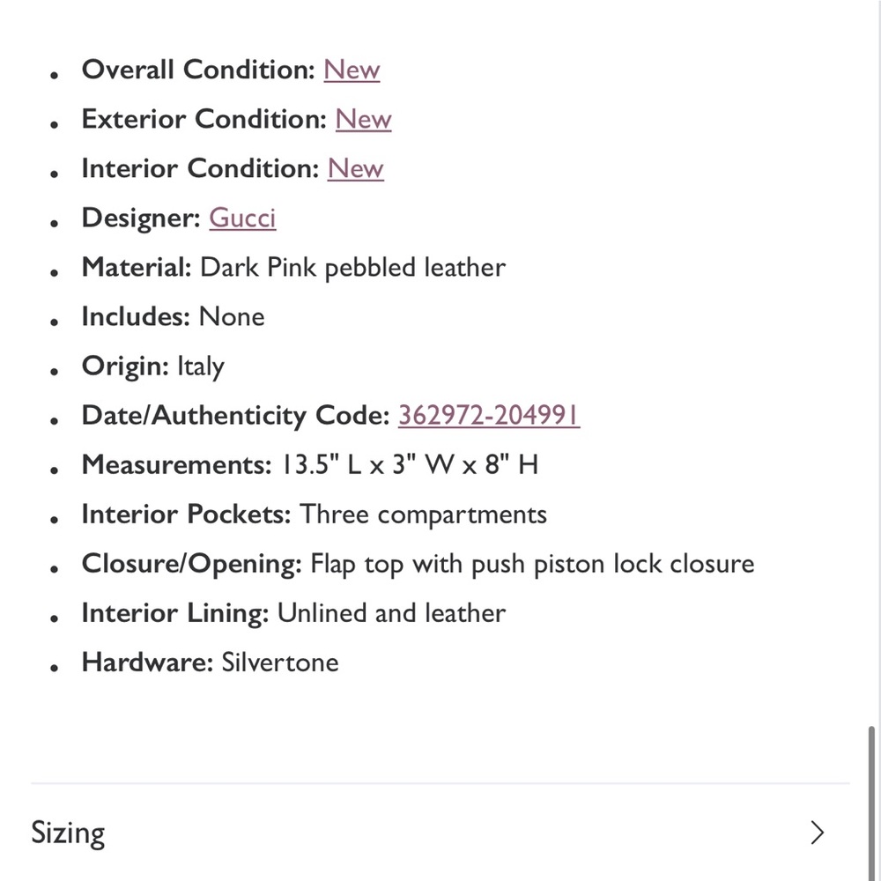The image size is (881, 881).
Task: Open the Gucci designer link
Action: pyautogui.click(x=242, y=218)
